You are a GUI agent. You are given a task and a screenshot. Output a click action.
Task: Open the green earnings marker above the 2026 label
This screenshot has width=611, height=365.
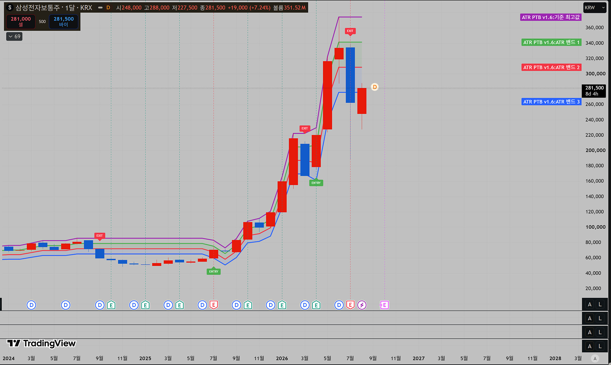click(282, 305)
